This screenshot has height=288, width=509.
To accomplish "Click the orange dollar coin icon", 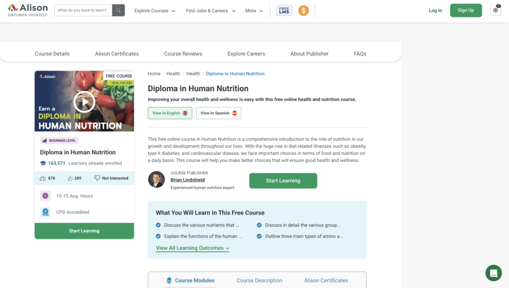I will 303,10.
